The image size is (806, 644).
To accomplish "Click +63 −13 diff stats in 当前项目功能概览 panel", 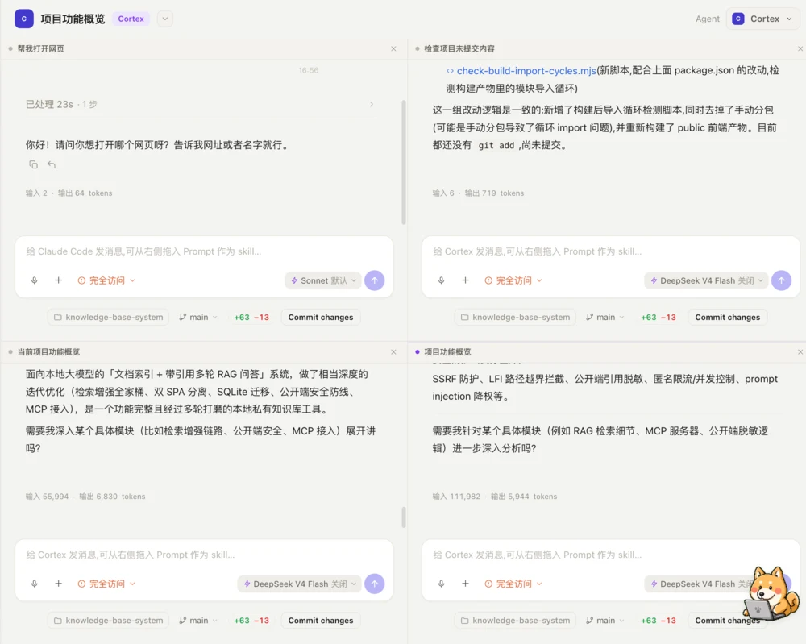I will tap(251, 621).
